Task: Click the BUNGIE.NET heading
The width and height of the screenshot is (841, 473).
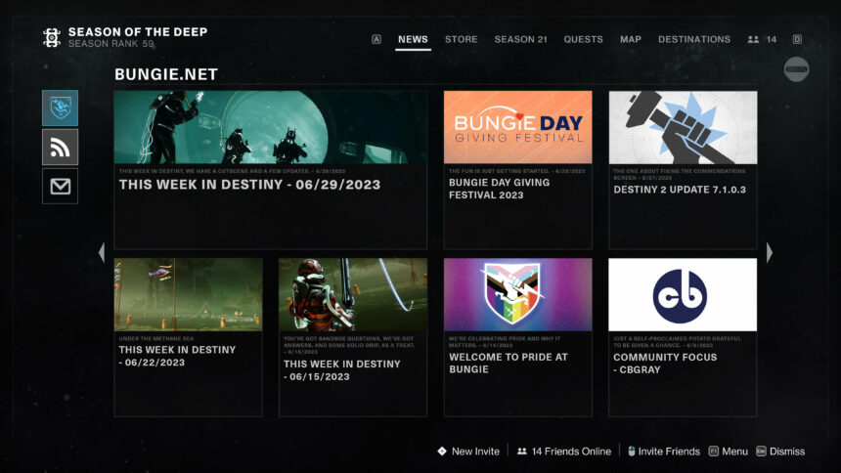Action: [166, 74]
